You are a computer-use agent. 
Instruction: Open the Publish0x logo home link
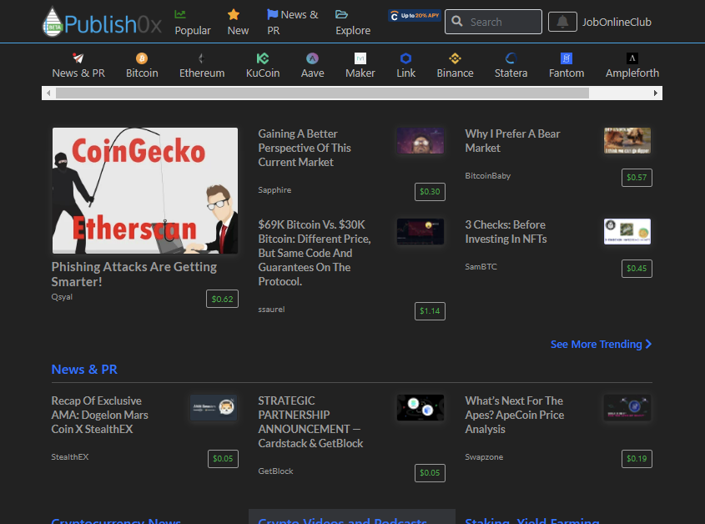102,22
